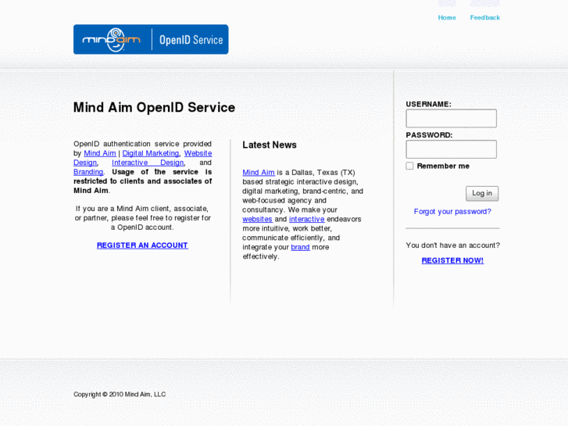Follow the Website Design link
This screenshot has height=426, width=568.
(x=198, y=153)
